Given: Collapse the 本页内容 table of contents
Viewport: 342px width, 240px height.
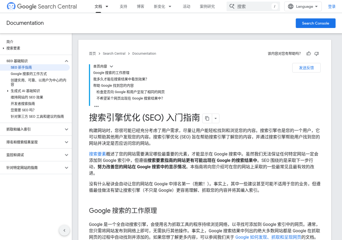Looking at the screenshot, I should [112, 66].
